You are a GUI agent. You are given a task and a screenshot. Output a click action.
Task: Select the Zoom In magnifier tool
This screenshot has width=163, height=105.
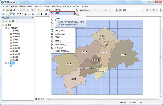(4, 14)
